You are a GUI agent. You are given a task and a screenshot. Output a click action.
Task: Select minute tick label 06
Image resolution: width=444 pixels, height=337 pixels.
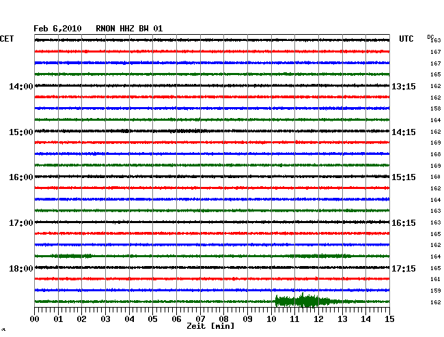pyautogui.click(x=176, y=319)
